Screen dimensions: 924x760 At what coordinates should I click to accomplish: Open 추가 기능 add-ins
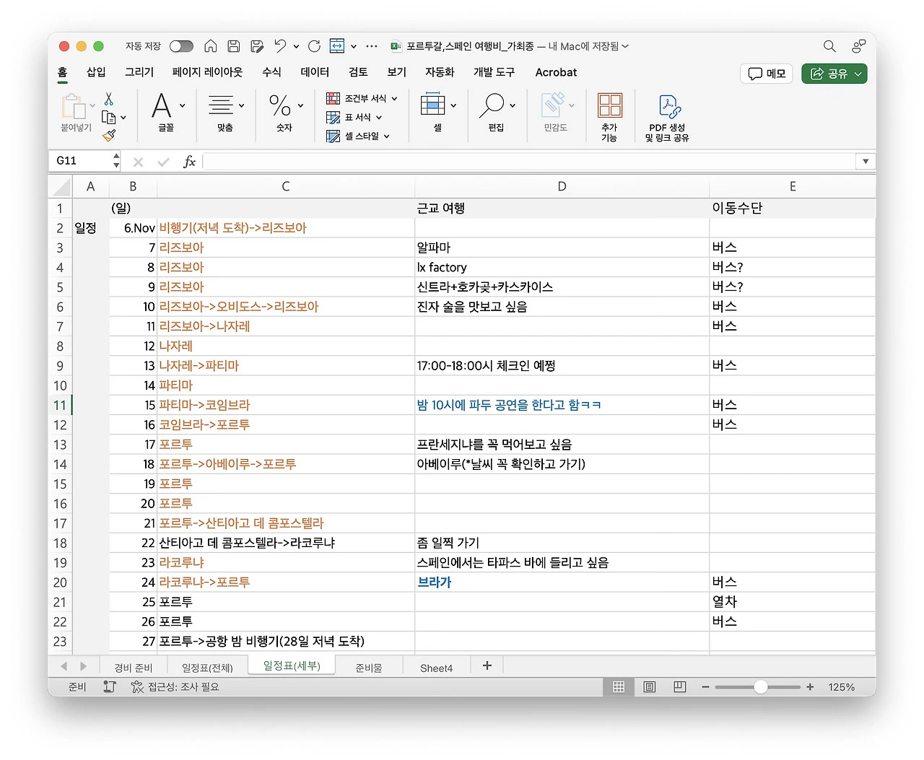point(609,116)
